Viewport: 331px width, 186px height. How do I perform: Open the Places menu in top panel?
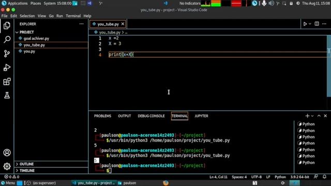tap(36, 4)
